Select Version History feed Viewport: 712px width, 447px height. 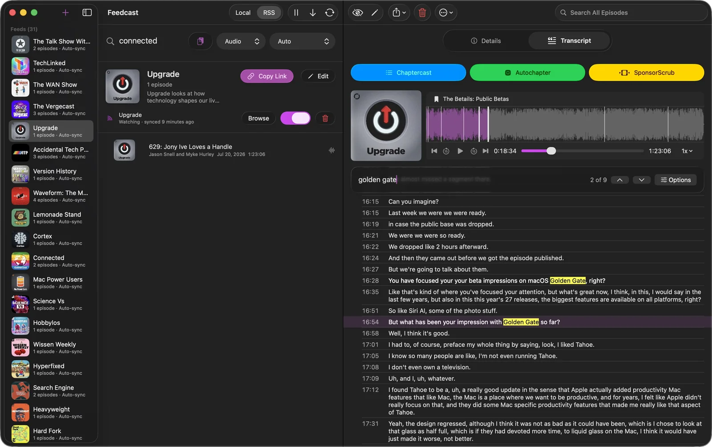[51, 174]
